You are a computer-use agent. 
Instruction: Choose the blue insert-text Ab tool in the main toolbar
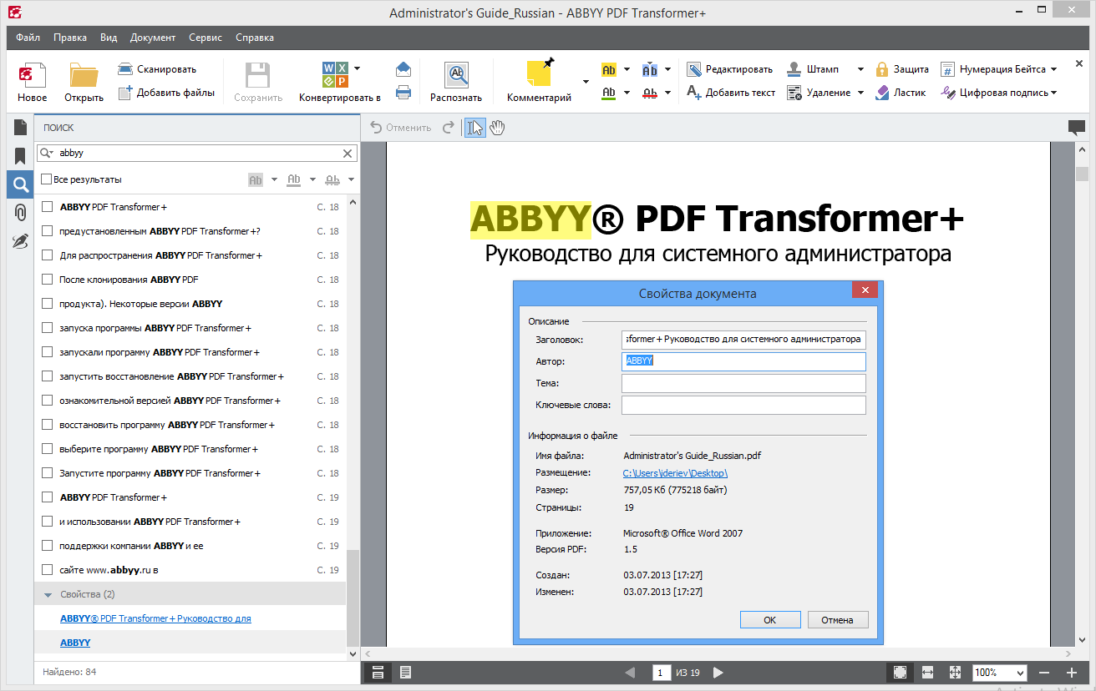click(650, 69)
